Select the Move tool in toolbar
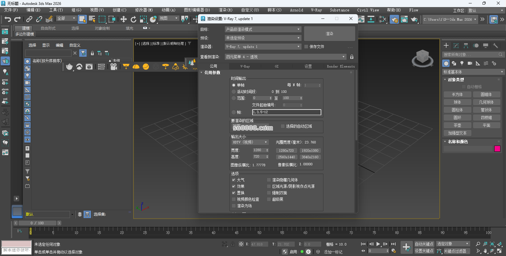The width and height of the screenshot is (506, 256). point(123,19)
